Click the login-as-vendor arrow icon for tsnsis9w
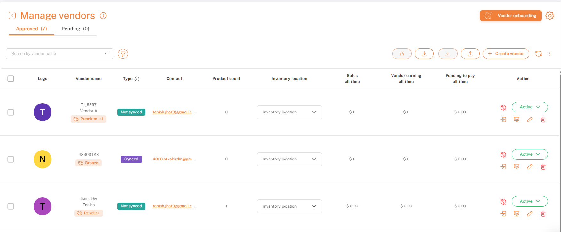 click(503, 214)
